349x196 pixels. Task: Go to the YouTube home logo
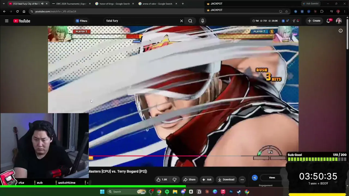[22, 21]
